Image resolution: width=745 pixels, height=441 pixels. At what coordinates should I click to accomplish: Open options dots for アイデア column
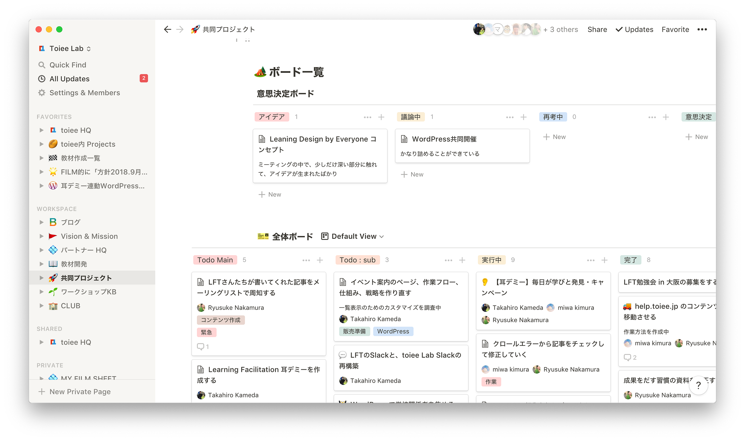(368, 117)
